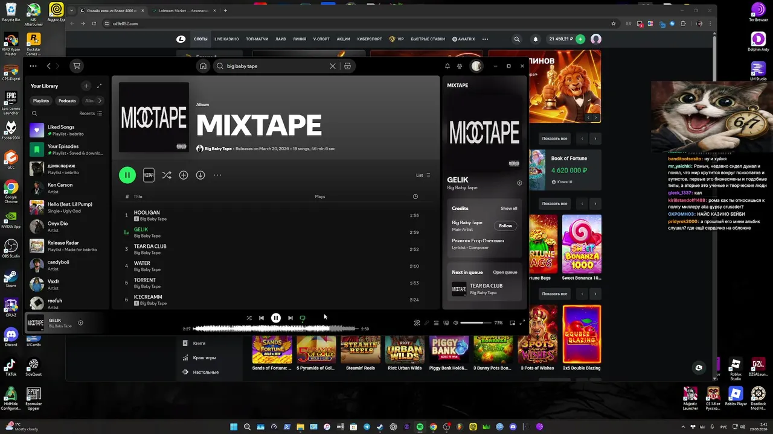Show more library filter chips with the arrow
Screen dimensions: 773x434
(100, 101)
